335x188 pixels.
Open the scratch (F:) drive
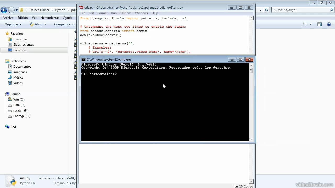click(x=21, y=110)
